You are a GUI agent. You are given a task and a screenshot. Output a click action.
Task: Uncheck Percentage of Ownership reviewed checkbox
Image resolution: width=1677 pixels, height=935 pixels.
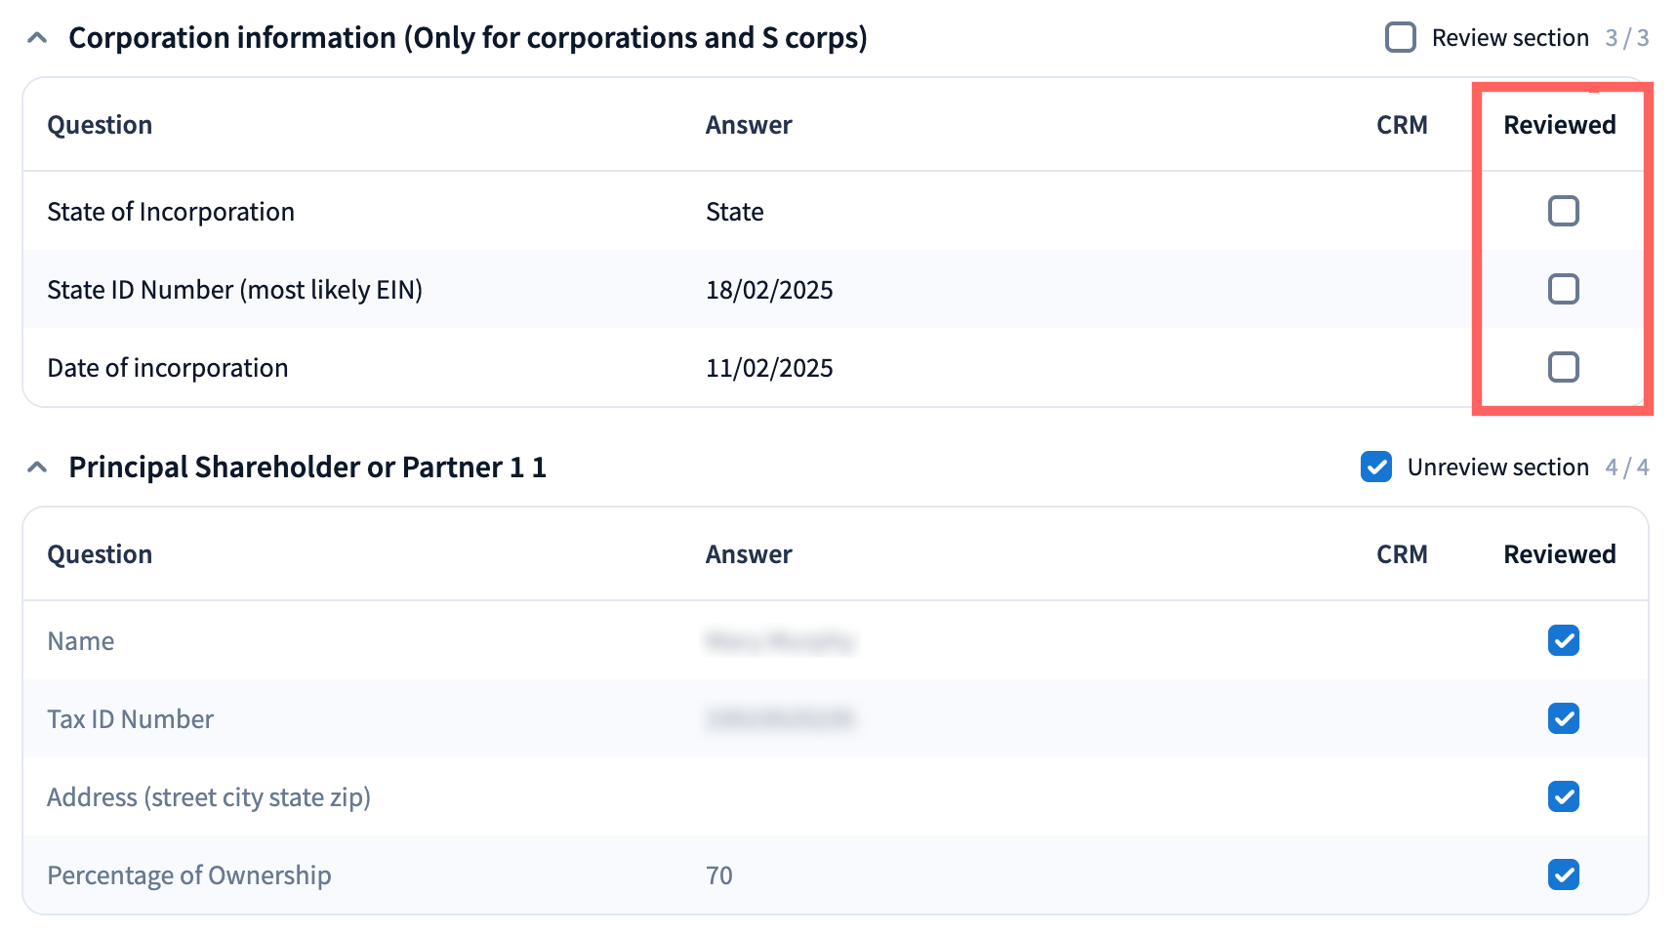(x=1563, y=874)
